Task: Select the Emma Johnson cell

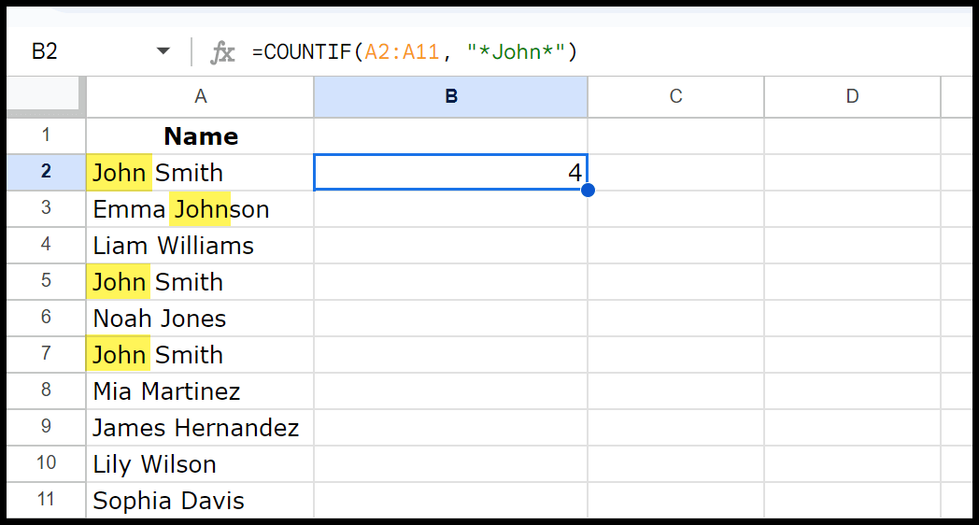Action: [x=200, y=208]
